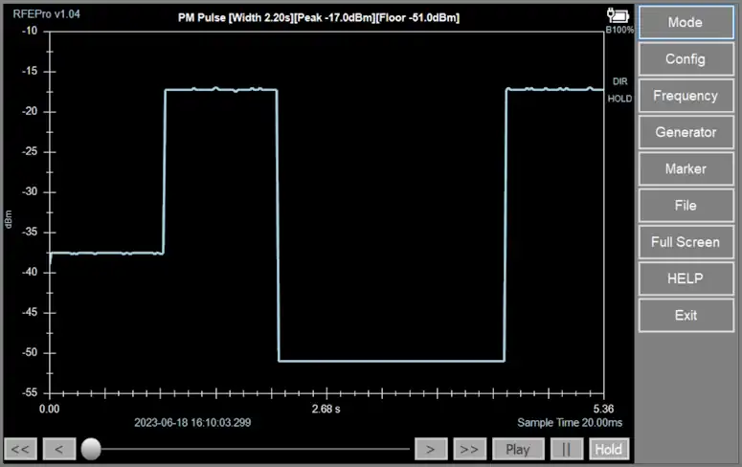Exit the application
742x467 pixels.
pyautogui.click(x=685, y=315)
